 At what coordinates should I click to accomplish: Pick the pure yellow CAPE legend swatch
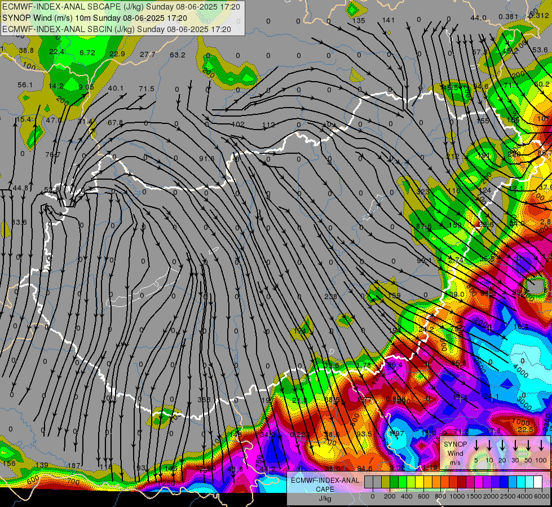pos(419,482)
